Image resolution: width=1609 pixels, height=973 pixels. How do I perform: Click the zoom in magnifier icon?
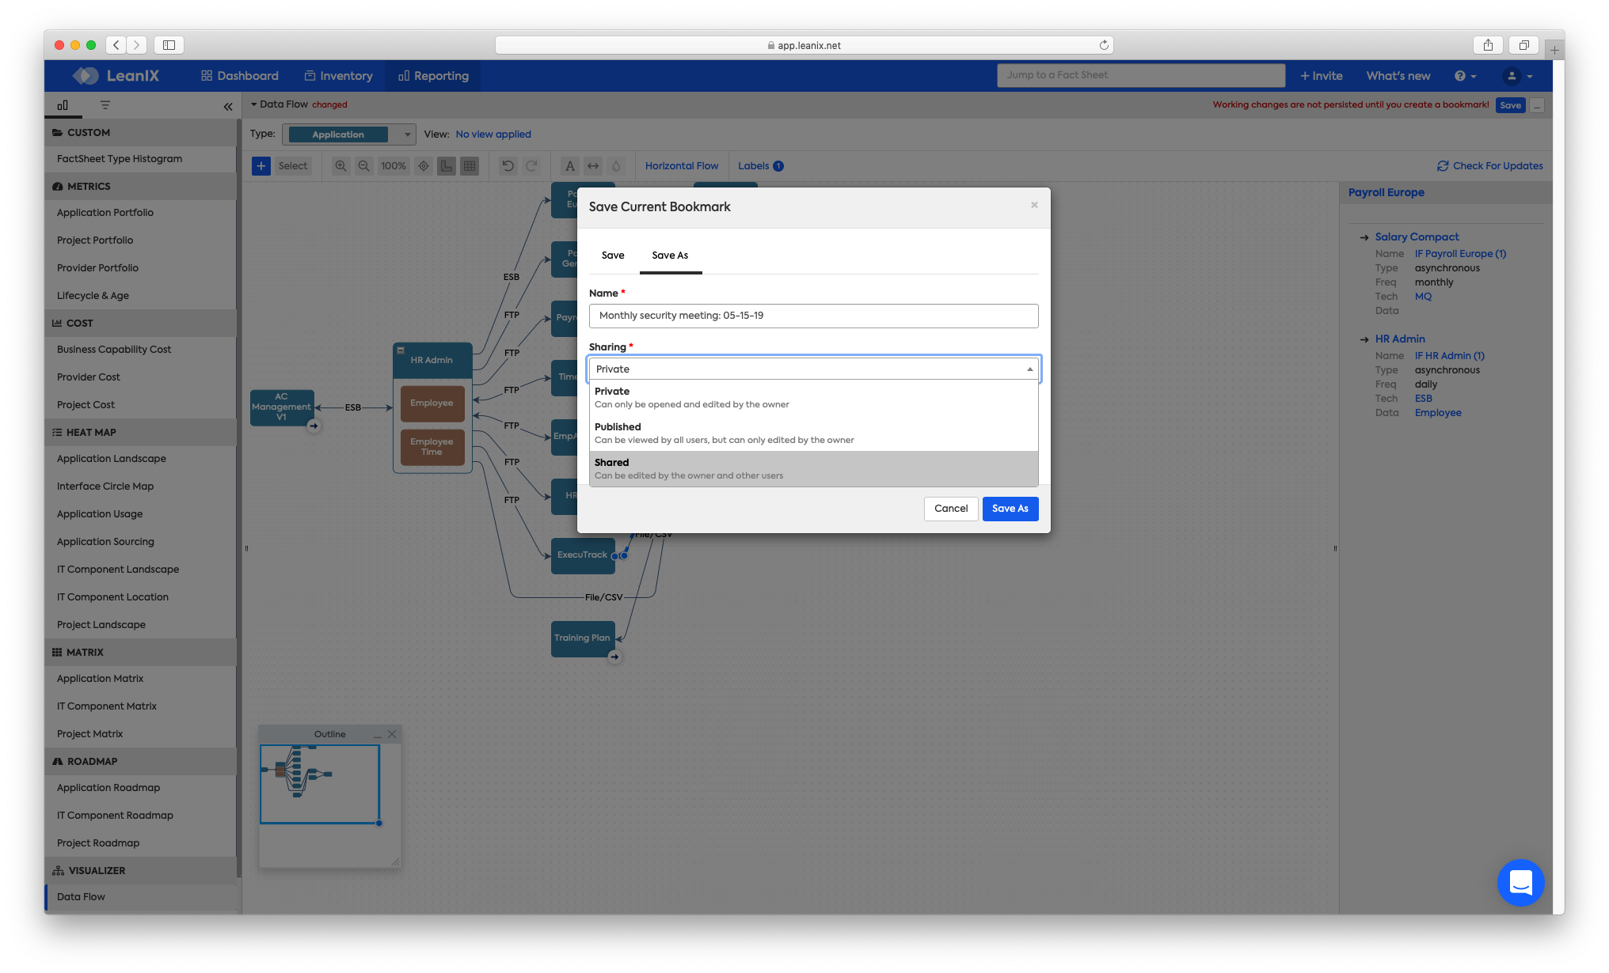(340, 166)
